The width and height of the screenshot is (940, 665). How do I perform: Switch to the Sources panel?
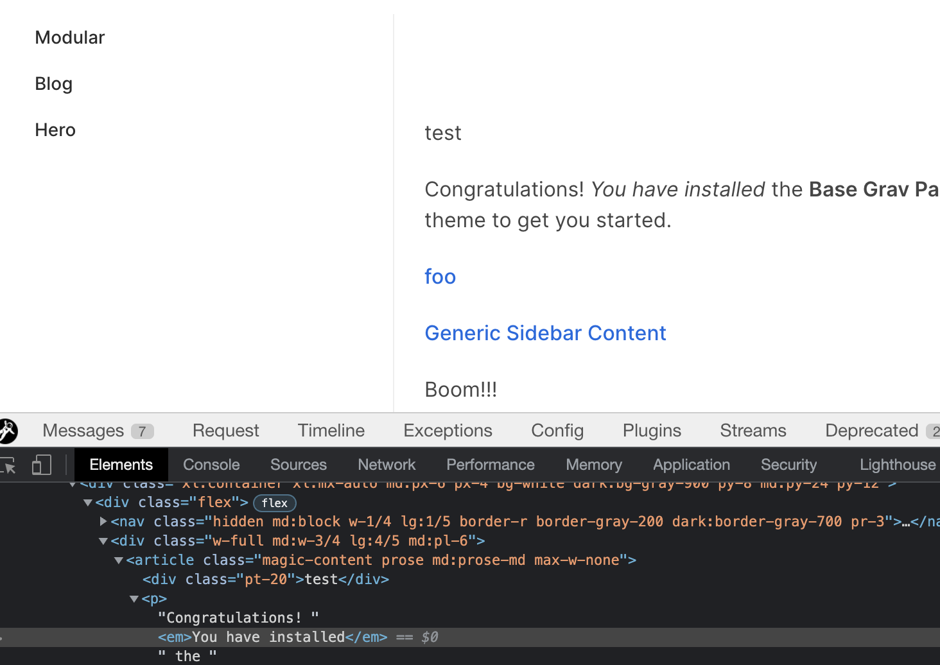click(x=298, y=464)
